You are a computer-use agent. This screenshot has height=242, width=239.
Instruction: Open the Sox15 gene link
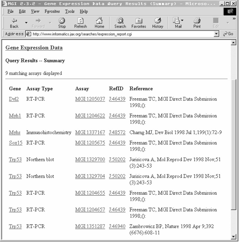pyautogui.click(x=16, y=143)
